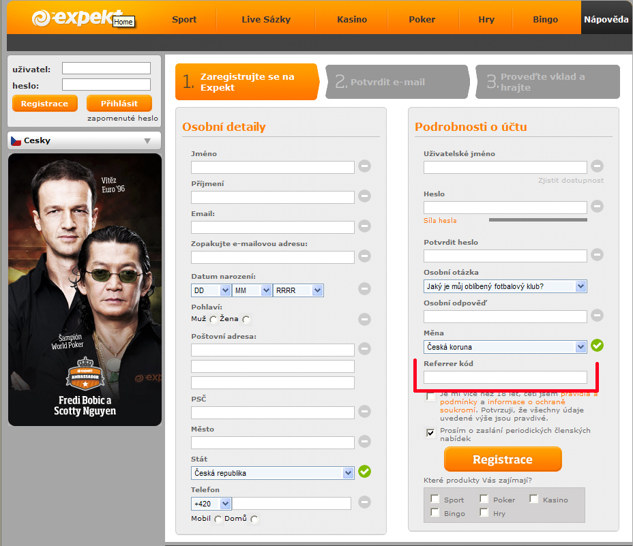Submit form with large Registrace button
The image size is (633, 546).
[503, 459]
